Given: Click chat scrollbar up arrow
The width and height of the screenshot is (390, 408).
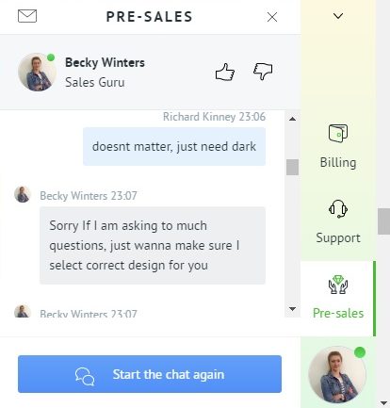Looking at the screenshot, I should 292,119.
